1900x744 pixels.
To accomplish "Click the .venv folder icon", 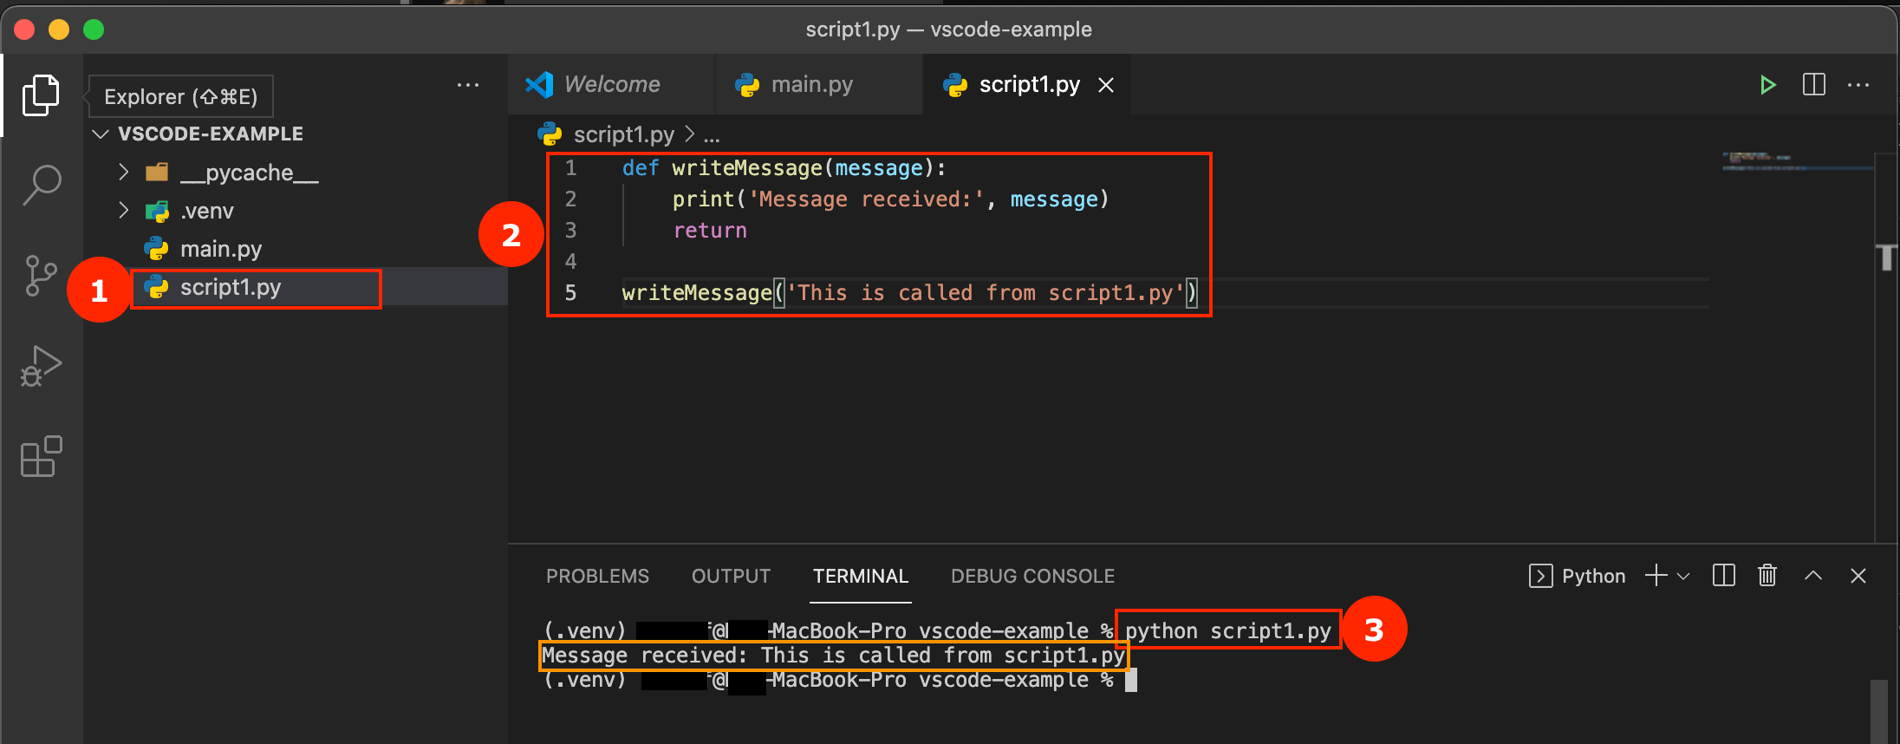I will [157, 211].
